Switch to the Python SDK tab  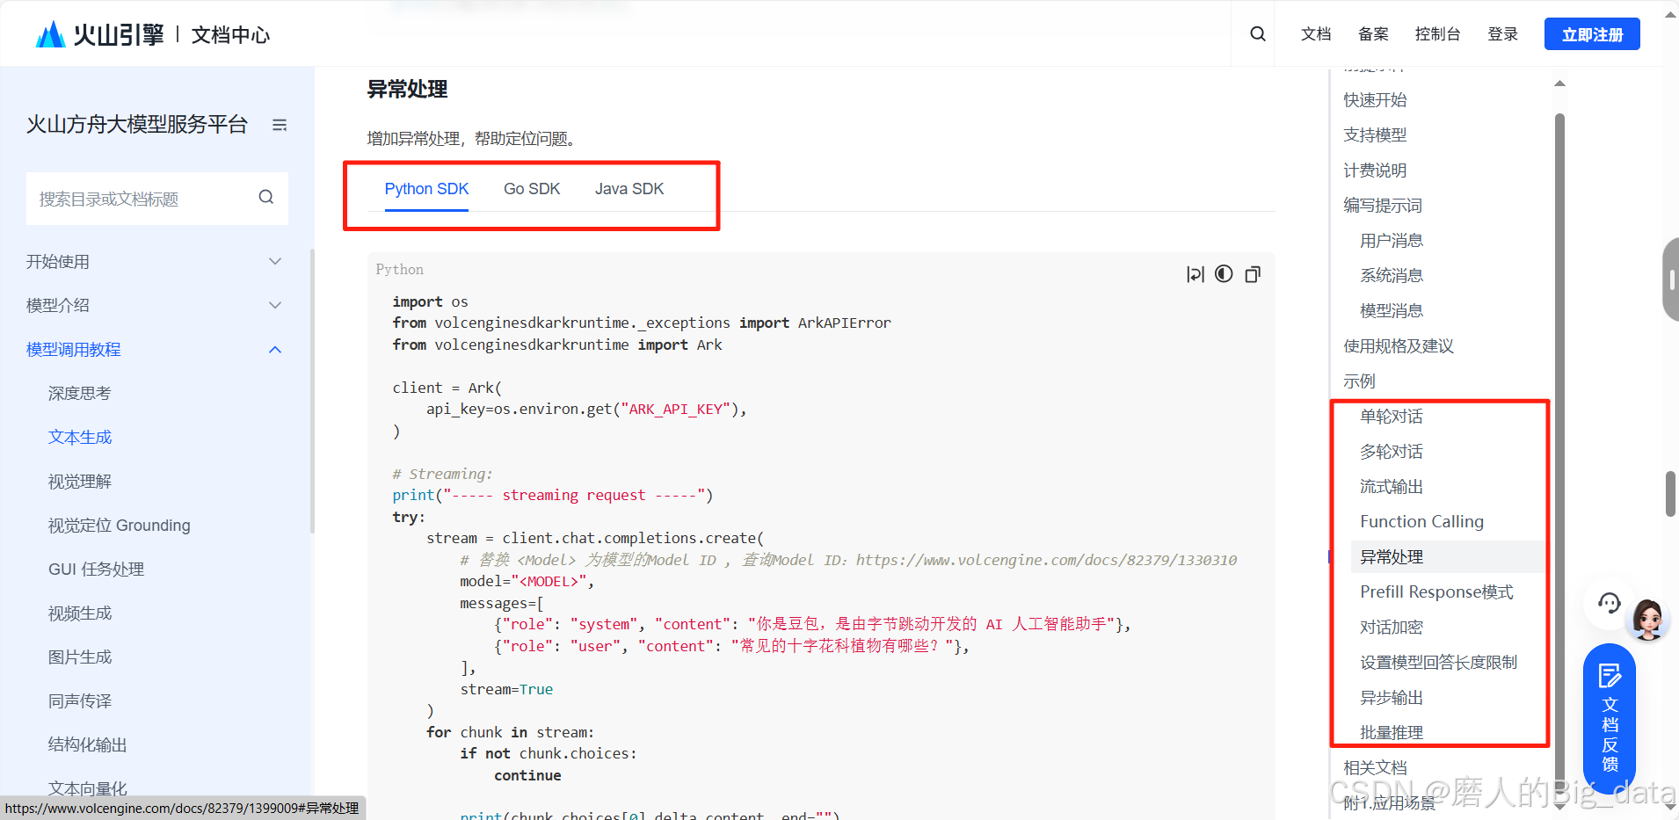click(426, 189)
